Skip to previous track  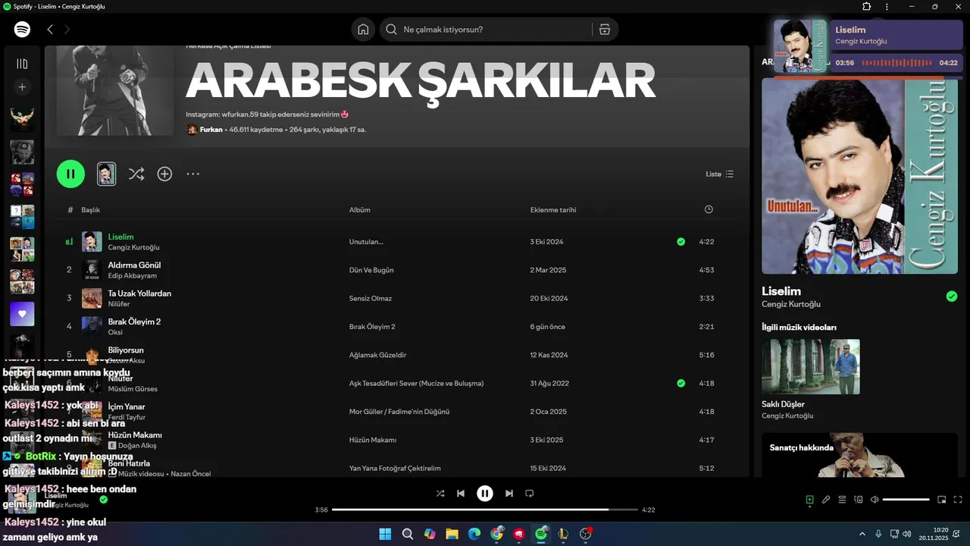point(461,494)
